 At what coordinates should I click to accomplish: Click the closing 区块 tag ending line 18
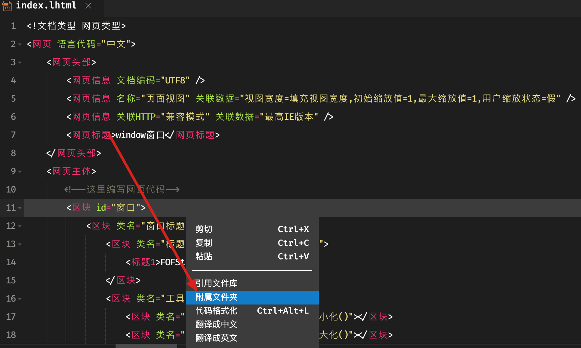(x=376, y=335)
